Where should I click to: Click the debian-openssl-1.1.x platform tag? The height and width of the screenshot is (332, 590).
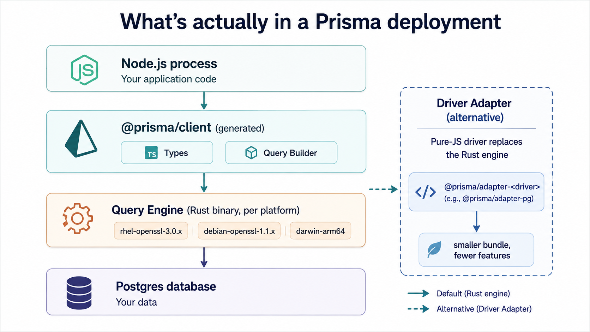[239, 231]
